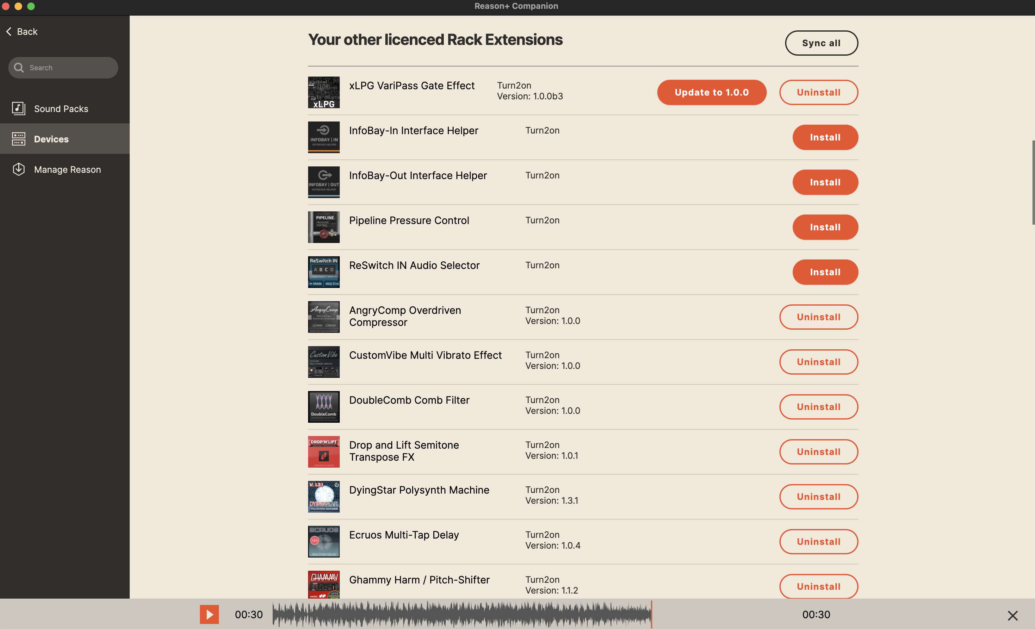
Task: Install Pipeline Pressure Control extension
Action: [x=825, y=227]
